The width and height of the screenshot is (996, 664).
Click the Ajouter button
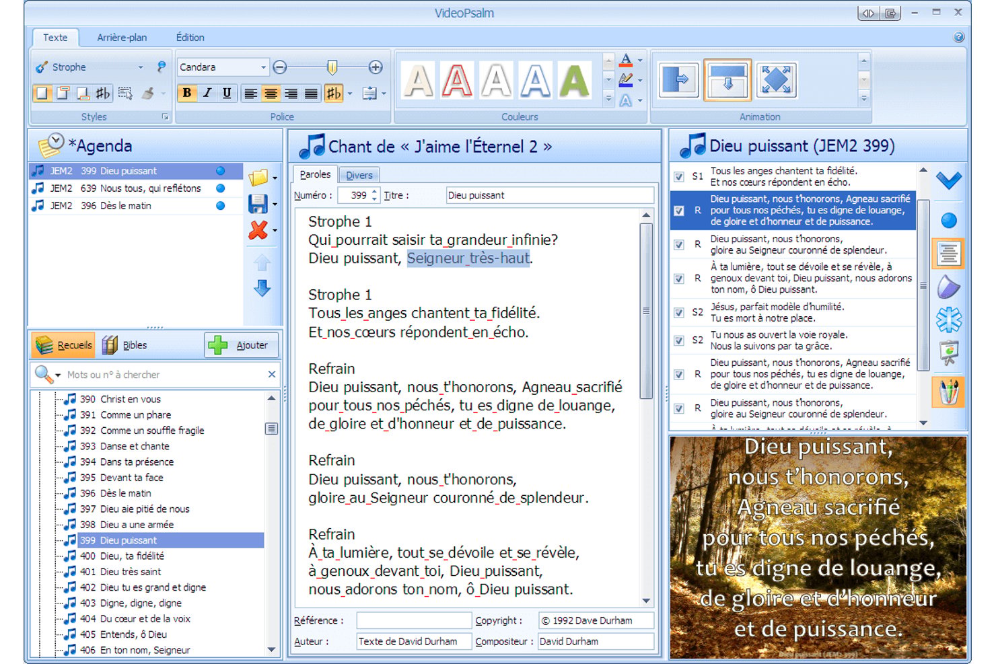tap(242, 345)
